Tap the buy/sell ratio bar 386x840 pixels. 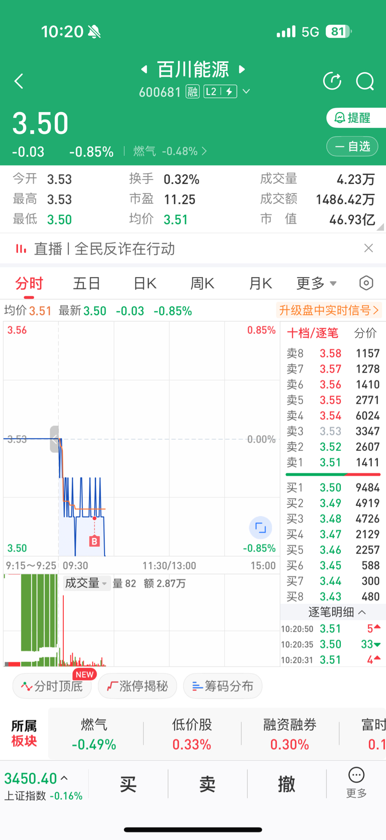[x=333, y=474]
